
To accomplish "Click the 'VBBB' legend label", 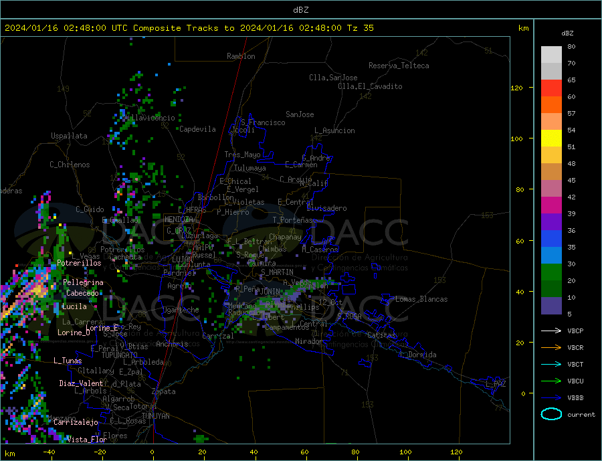I will (x=575, y=398).
